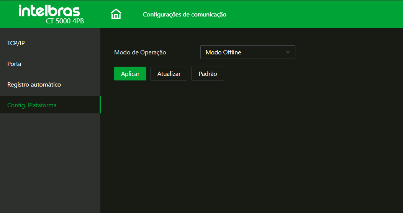Open the Modo de Operação dropdown

247,52
